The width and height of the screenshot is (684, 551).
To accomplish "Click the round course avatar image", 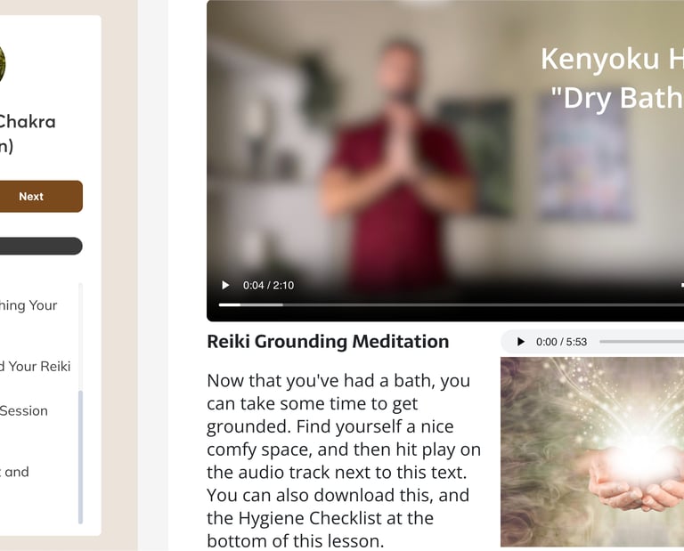I will pos(2,64).
